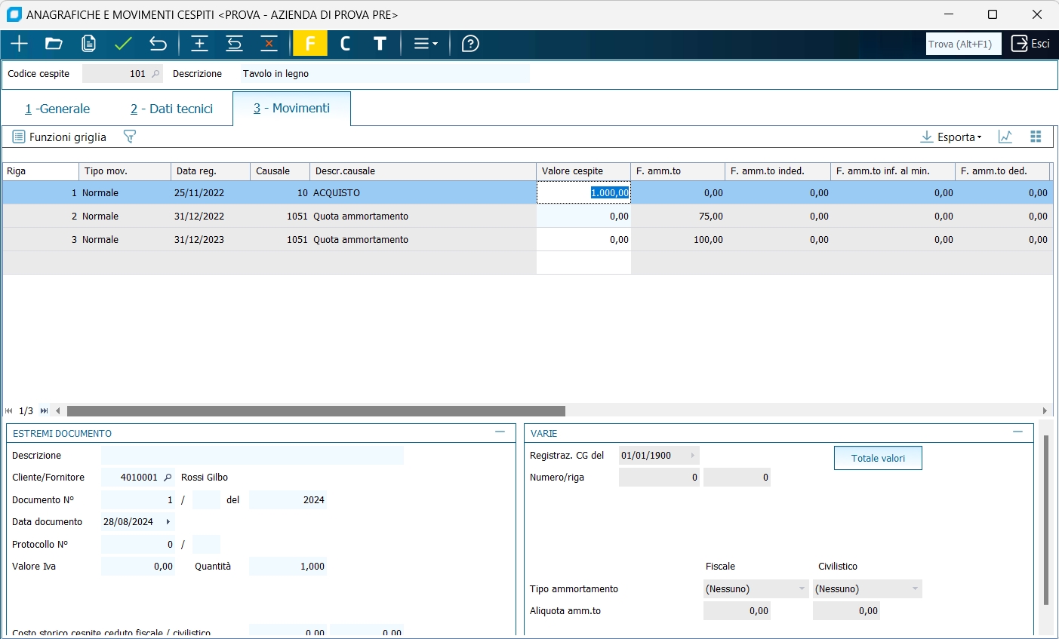Toggle the yellow F fiscal button
This screenshot has width=1059, height=639.
coord(309,44)
